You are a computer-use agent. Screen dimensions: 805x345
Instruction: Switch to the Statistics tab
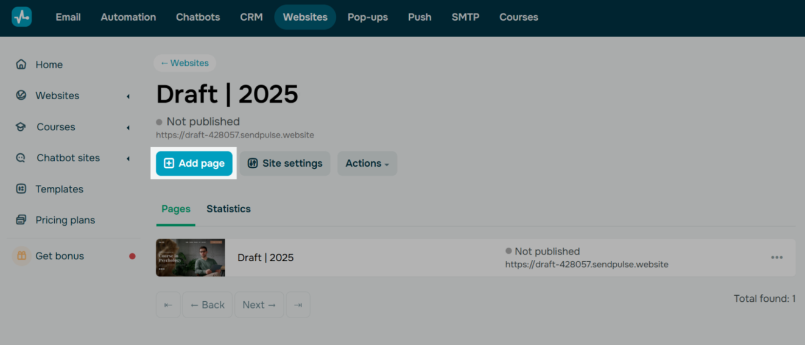coord(228,209)
